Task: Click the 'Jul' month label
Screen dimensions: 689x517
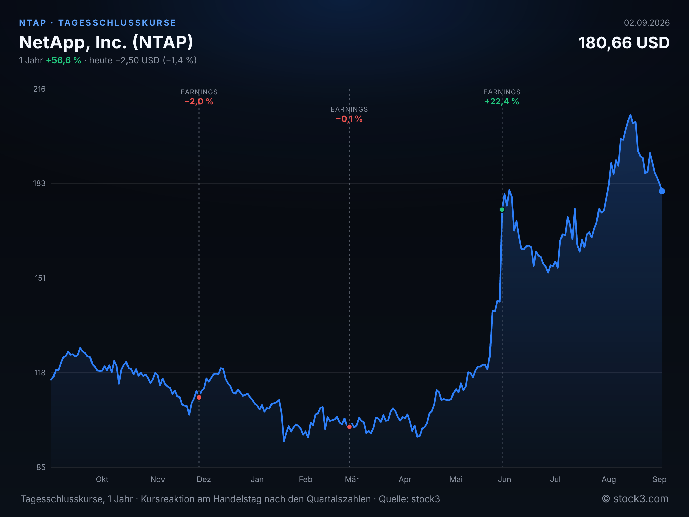Action: (x=555, y=479)
